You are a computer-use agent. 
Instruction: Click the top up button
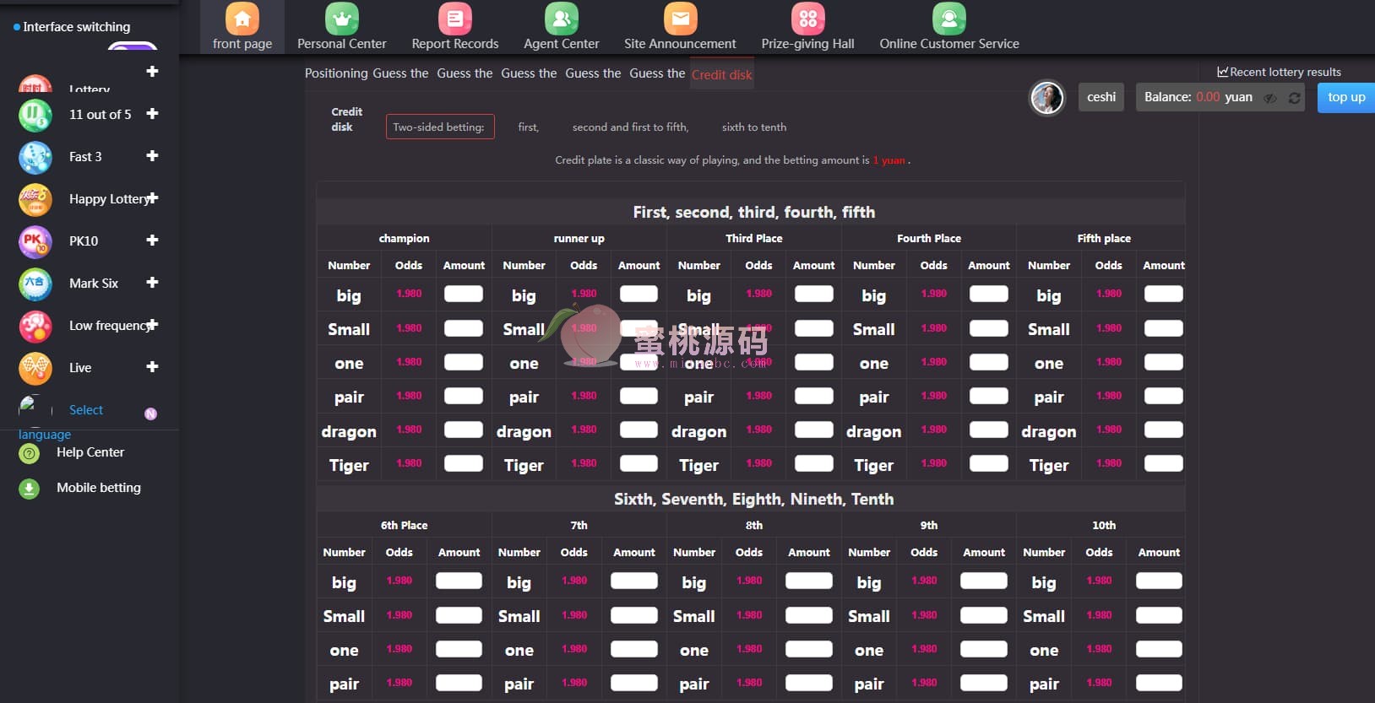(1345, 97)
